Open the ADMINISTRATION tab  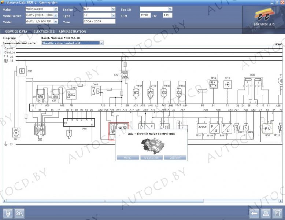click(x=72, y=32)
